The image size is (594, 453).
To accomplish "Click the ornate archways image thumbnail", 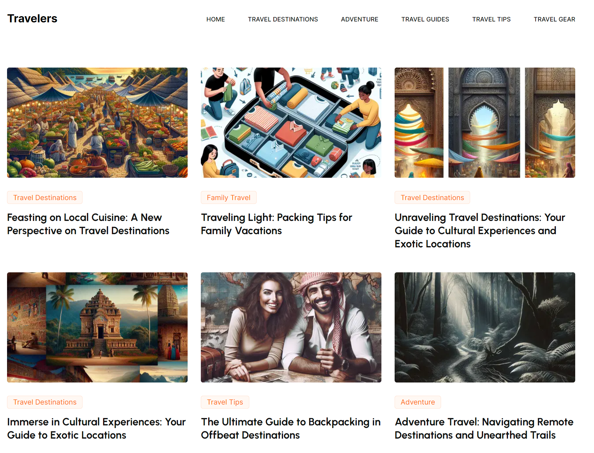I will point(485,123).
